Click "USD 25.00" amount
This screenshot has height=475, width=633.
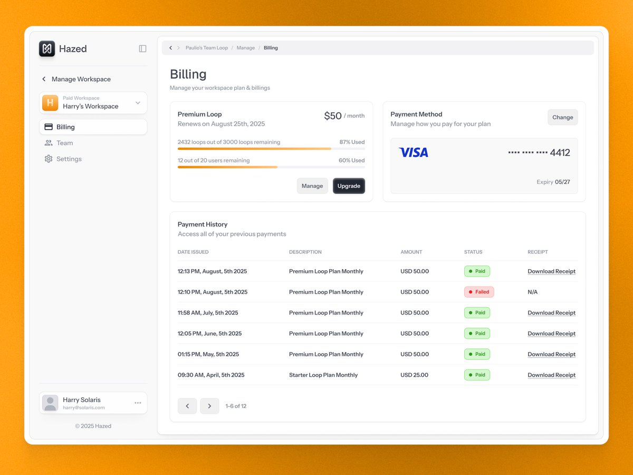415,375
